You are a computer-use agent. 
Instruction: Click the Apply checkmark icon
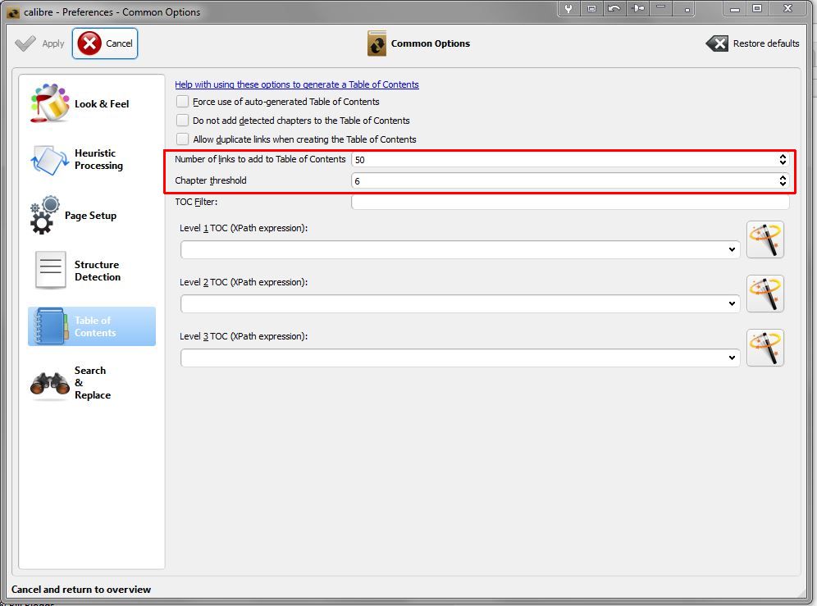coord(25,43)
